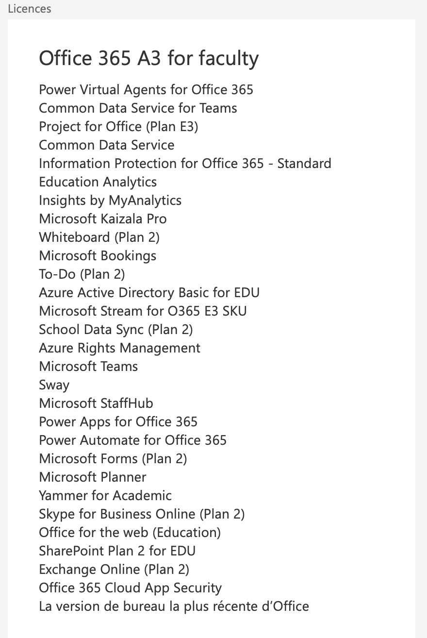This screenshot has height=638, width=427.
Task: Select Insights by MyAnalytics line
Action: coord(110,201)
